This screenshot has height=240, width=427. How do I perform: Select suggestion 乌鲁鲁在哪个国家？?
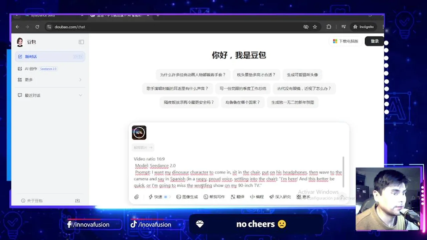coord(243,102)
